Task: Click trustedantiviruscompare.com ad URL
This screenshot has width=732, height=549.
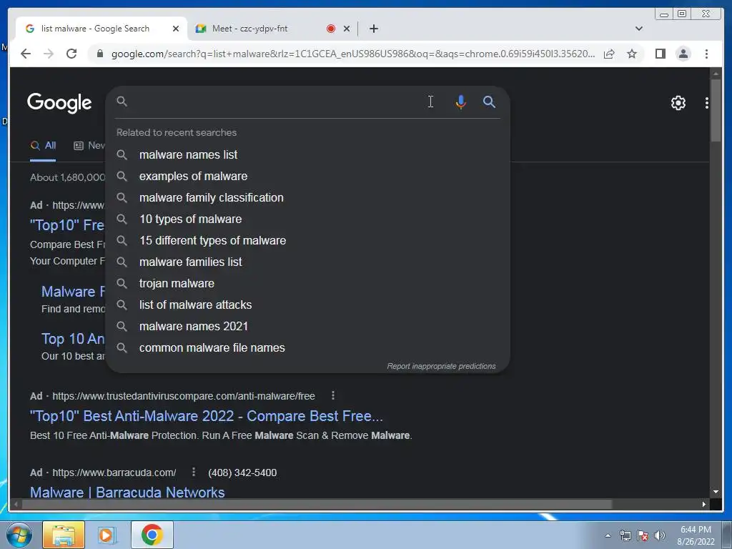Action: pos(184,396)
